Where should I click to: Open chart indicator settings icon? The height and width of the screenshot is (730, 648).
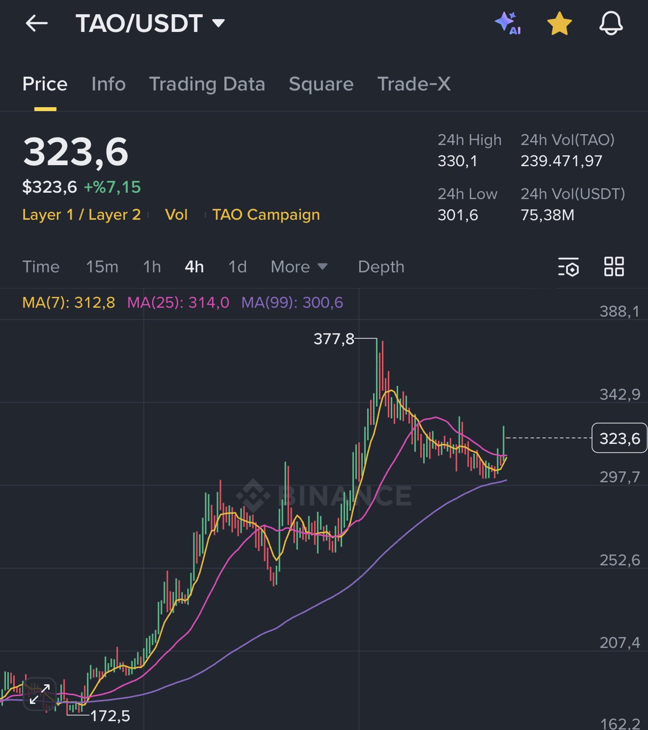click(568, 267)
